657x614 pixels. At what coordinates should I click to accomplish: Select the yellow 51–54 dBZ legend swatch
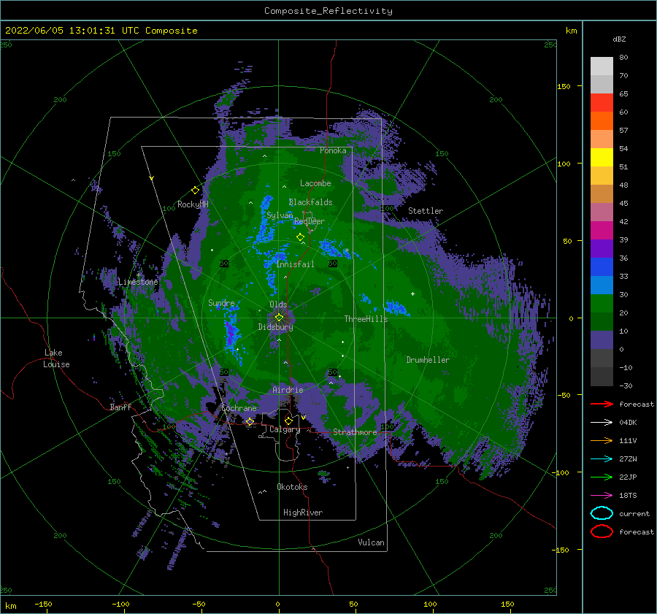[602, 158]
